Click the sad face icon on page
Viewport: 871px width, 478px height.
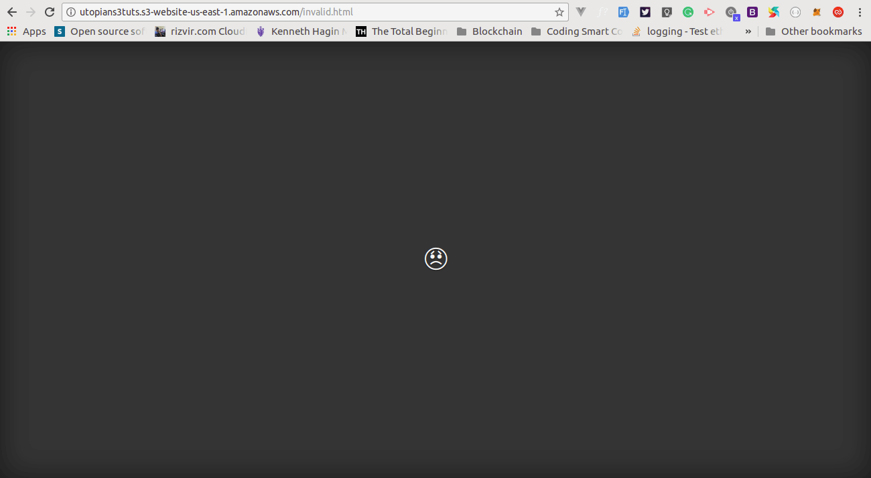[436, 258]
